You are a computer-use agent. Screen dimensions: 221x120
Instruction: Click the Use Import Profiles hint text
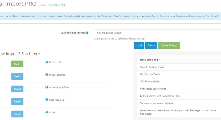tap(119, 38)
